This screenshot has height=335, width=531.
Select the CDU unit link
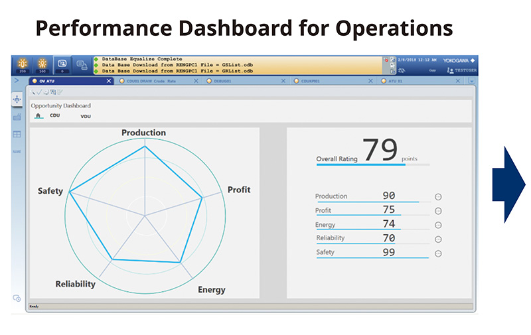[x=55, y=115]
